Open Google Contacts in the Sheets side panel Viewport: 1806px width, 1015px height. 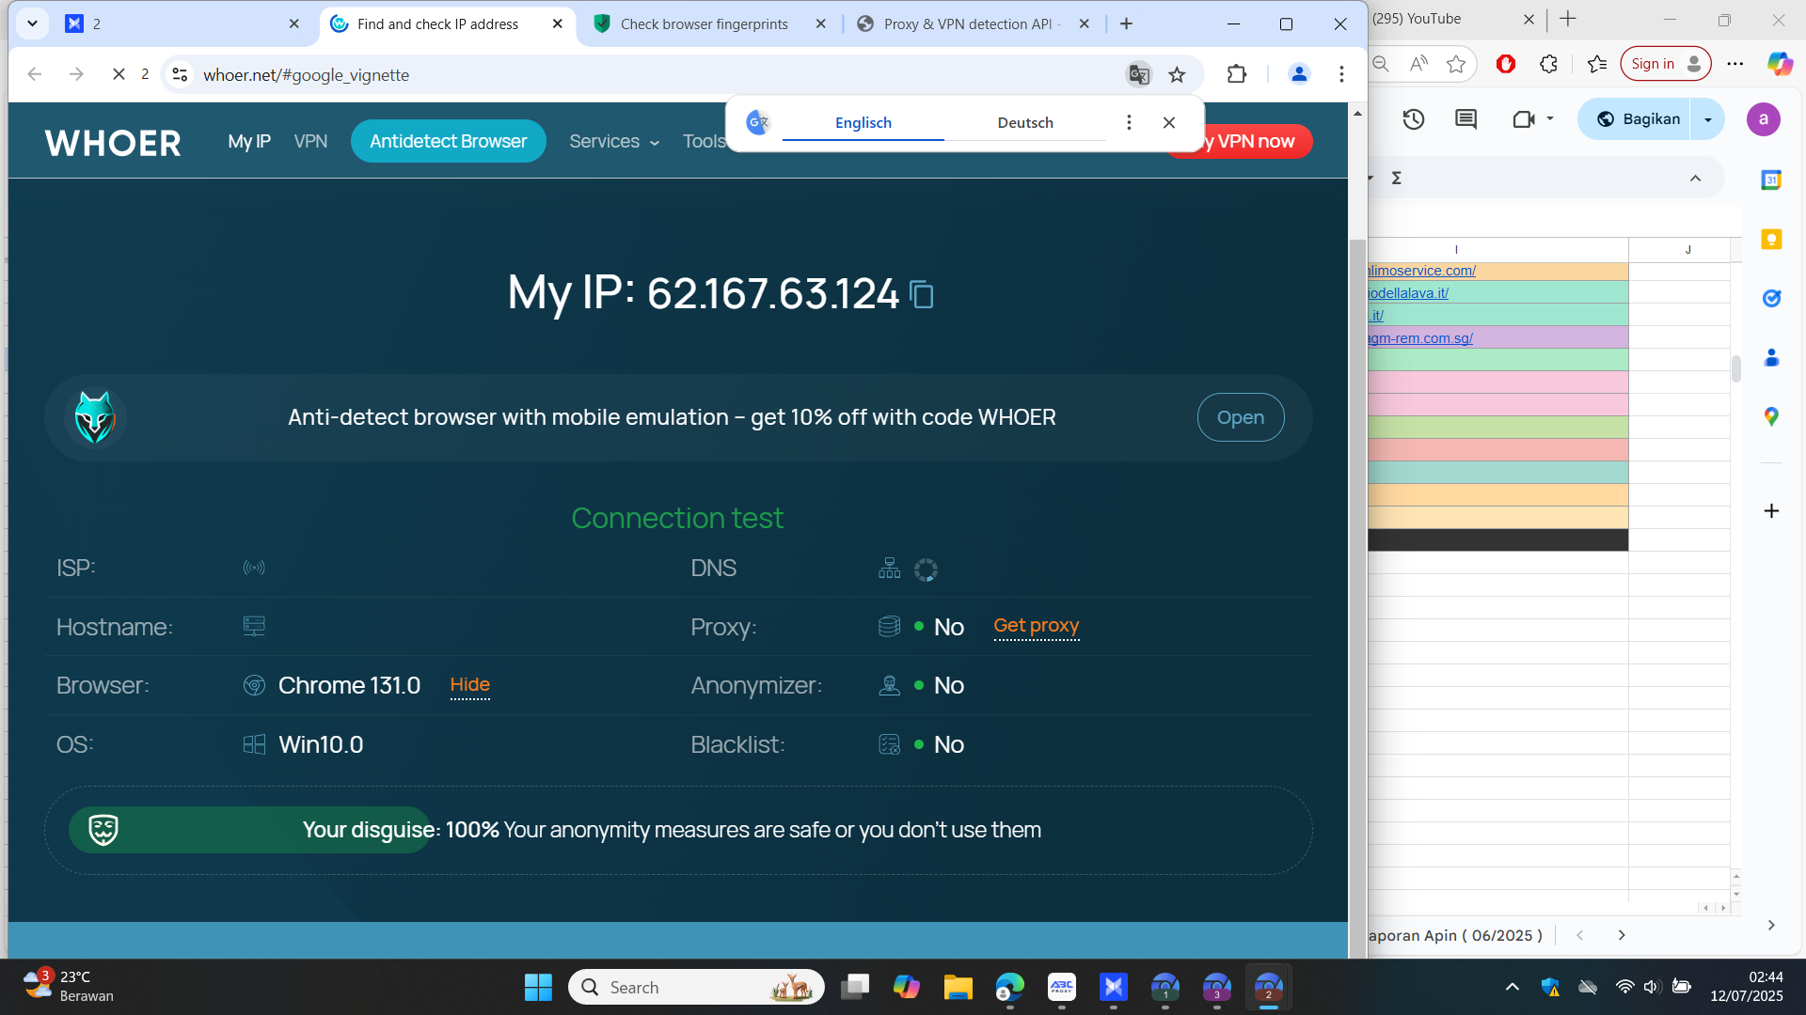point(1771,357)
